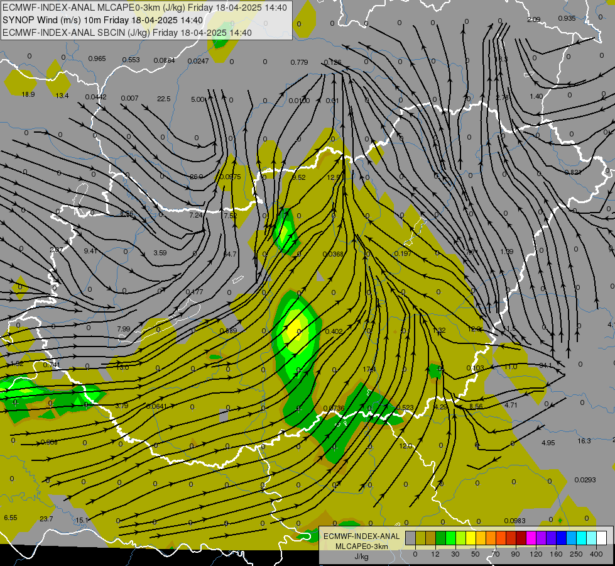
Task: Click the J/kg unit label in bottom legend
Action: (361, 557)
